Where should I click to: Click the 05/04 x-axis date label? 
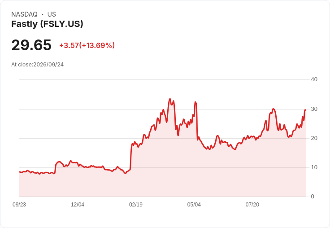[194, 205]
